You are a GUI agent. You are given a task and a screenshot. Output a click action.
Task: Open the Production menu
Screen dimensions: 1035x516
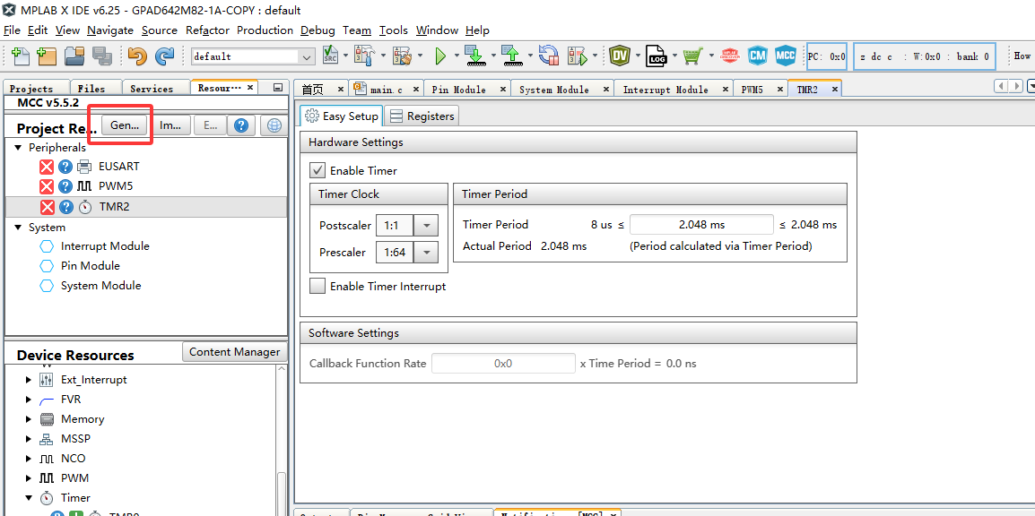(x=265, y=30)
